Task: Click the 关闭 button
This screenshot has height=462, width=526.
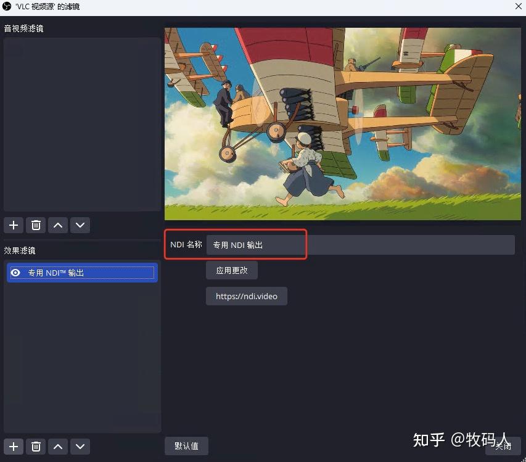Action: pos(503,445)
